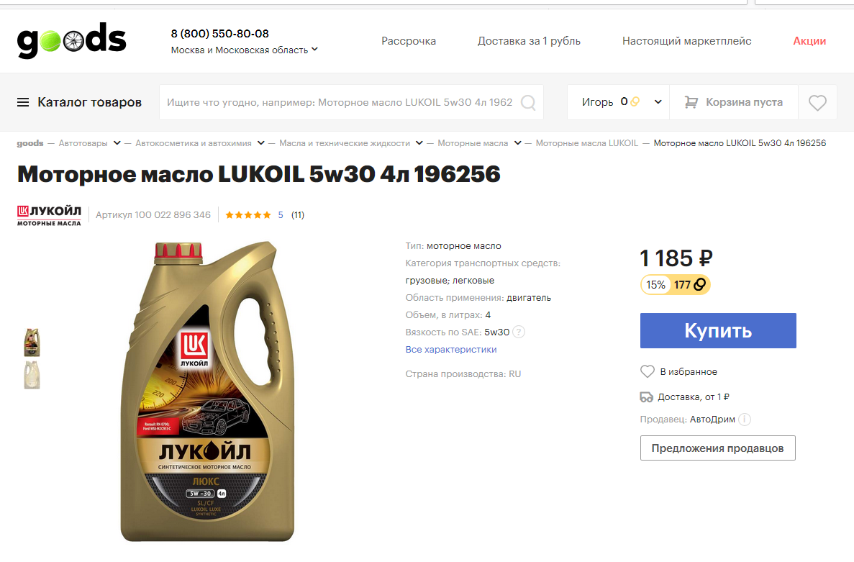
Task: Click Предложения продавцов button
Action: [x=717, y=448]
